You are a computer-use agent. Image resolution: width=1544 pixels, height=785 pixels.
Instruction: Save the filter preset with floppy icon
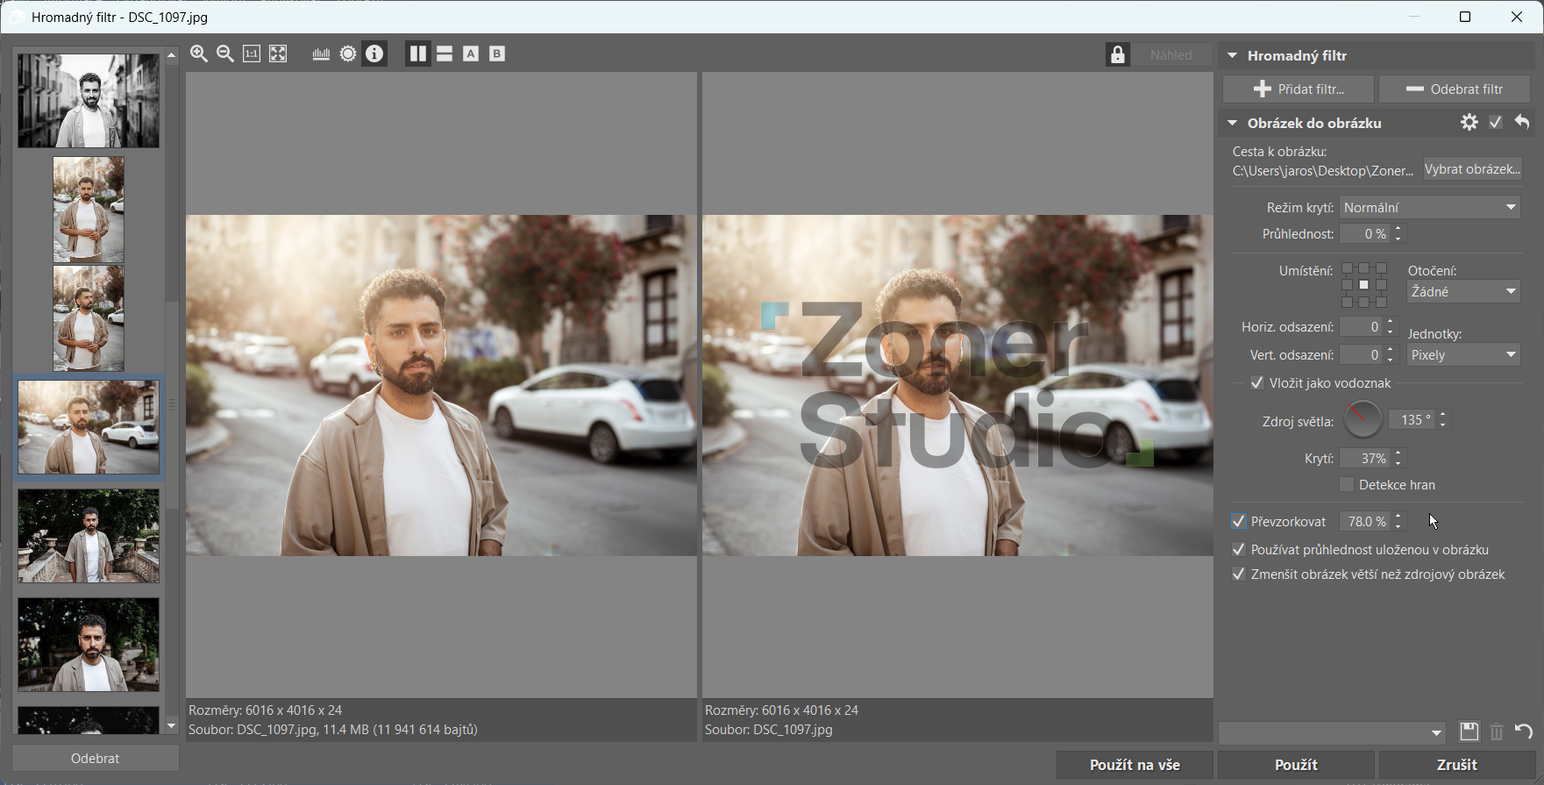pos(1469,731)
